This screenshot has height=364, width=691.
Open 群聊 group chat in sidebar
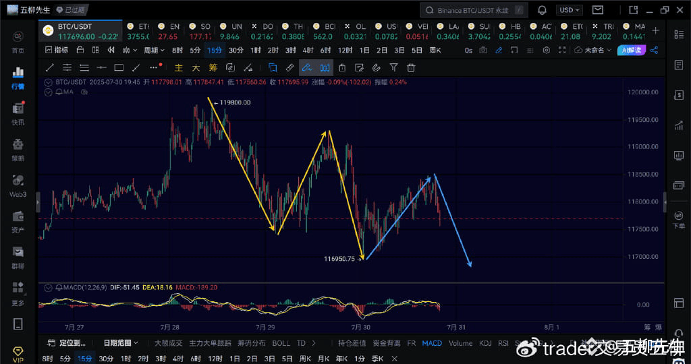18,258
